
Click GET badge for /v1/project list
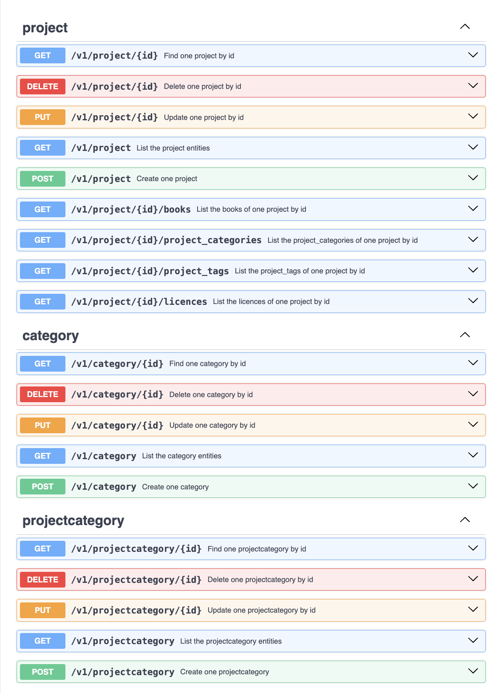tap(42, 148)
